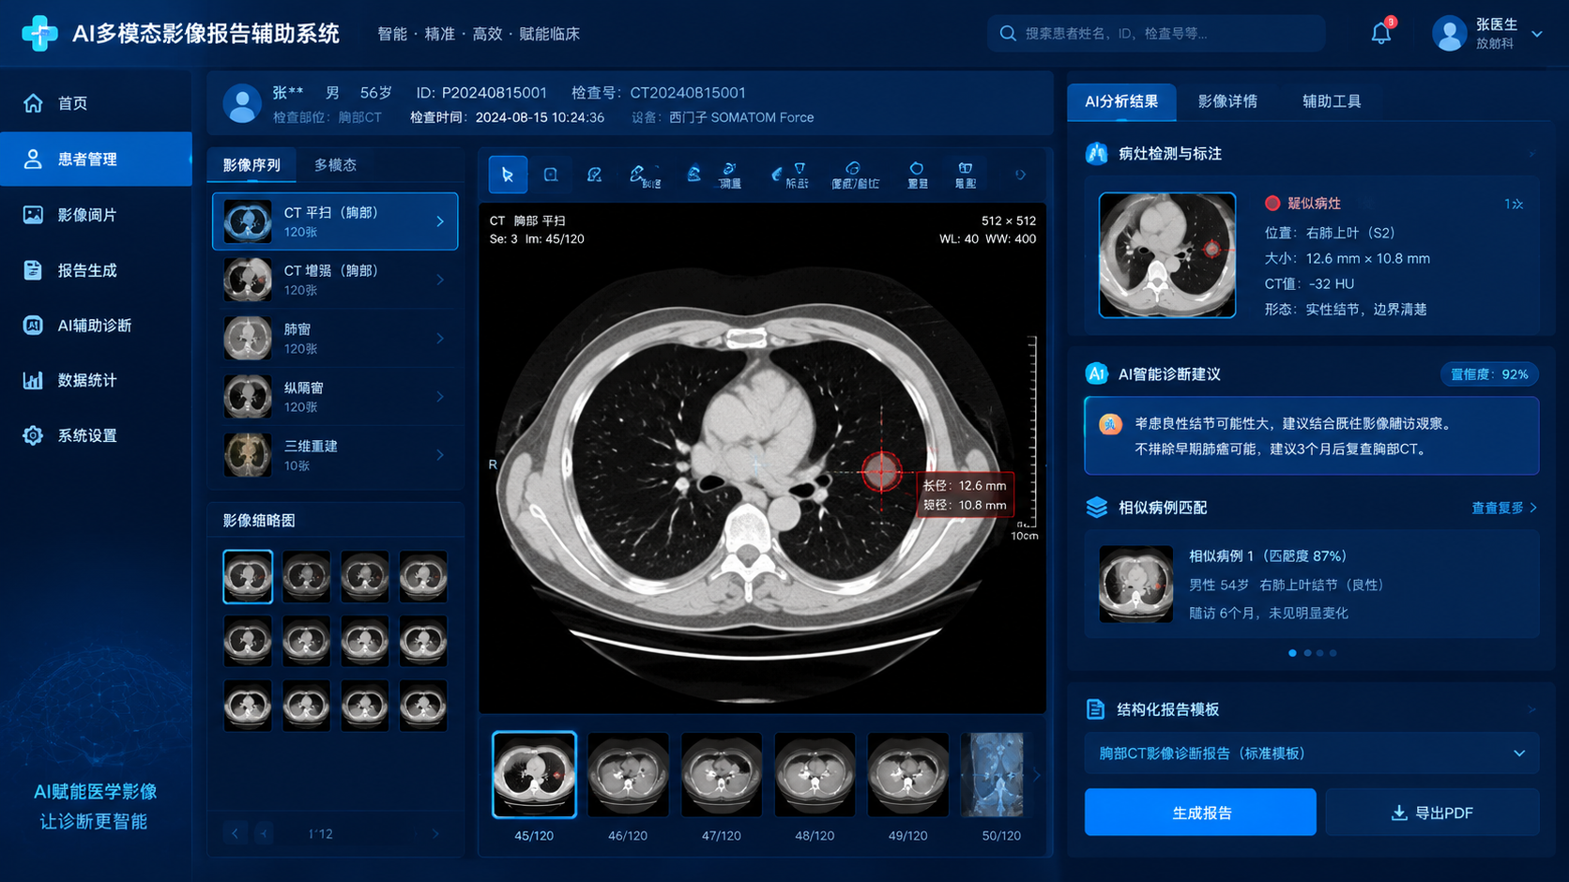Click the 导出PDF button
This screenshot has height=882, width=1569.
pos(1432,813)
